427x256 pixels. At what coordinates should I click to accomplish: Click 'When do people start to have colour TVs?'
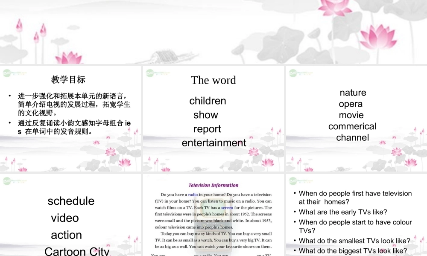coord(355,226)
